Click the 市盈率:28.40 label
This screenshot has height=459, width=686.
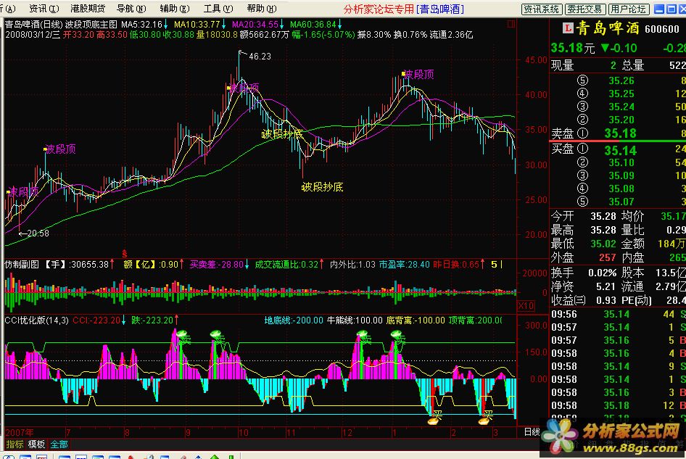pyautogui.click(x=404, y=264)
